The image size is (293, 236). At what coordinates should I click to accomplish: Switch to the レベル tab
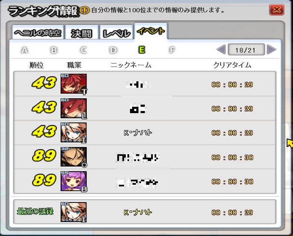116,33
